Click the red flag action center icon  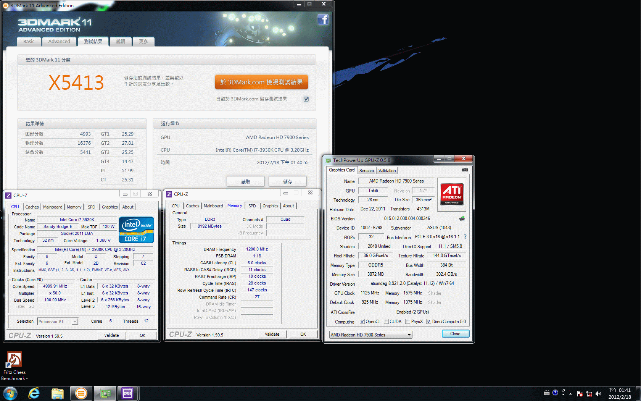pyautogui.click(x=580, y=393)
